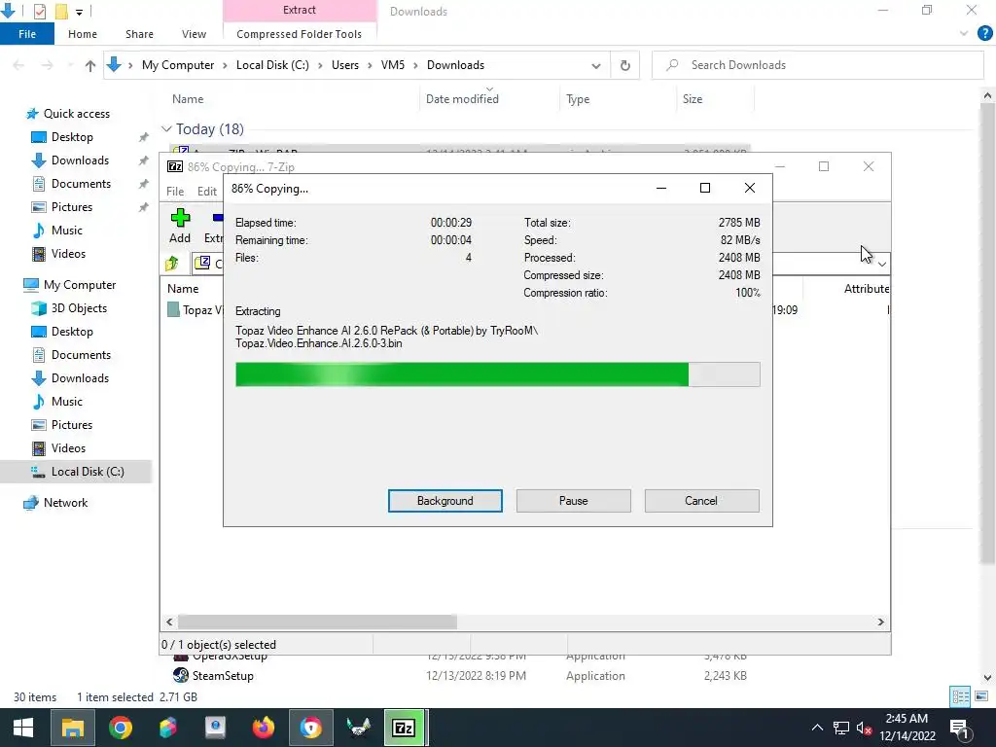Launch Google Chrome from taskbar
Screen dimensions: 996x747
click(120, 728)
